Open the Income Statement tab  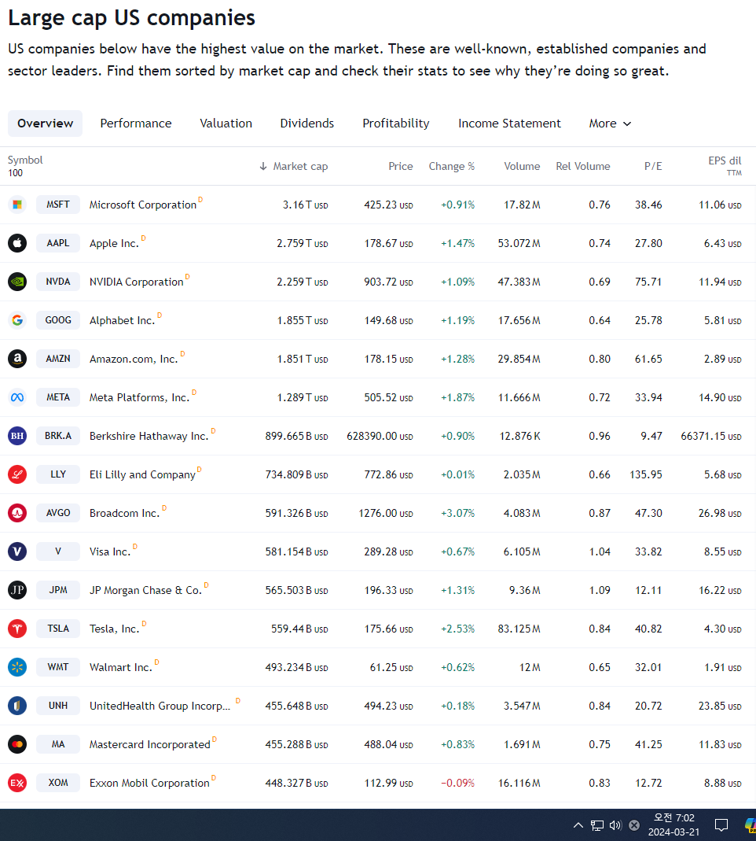point(509,124)
